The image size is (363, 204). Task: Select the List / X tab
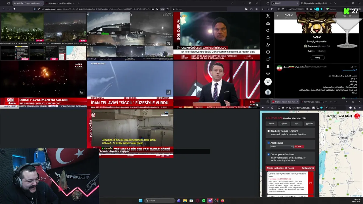[x=285, y=3]
